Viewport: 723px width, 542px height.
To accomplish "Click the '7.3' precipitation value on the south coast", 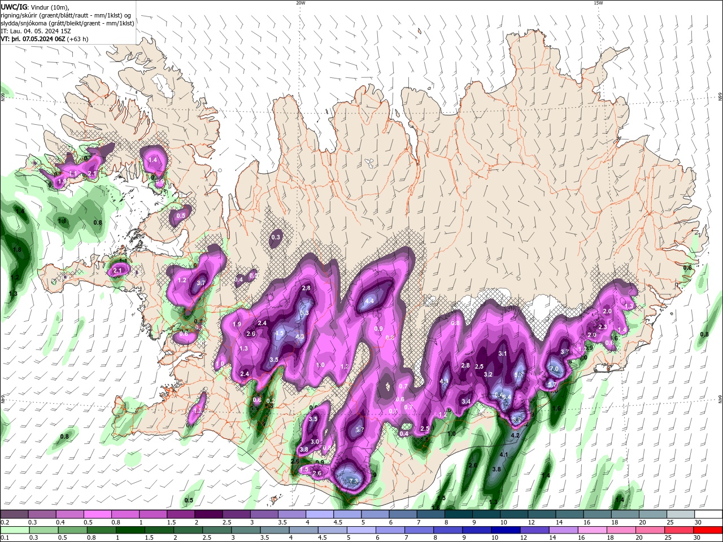I will click(x=354, y=481).
